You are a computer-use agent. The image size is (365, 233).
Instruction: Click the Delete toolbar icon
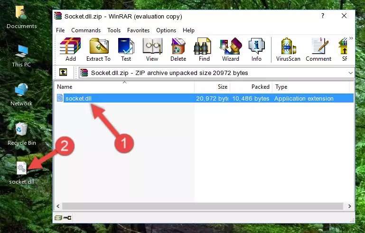(178, 49)
